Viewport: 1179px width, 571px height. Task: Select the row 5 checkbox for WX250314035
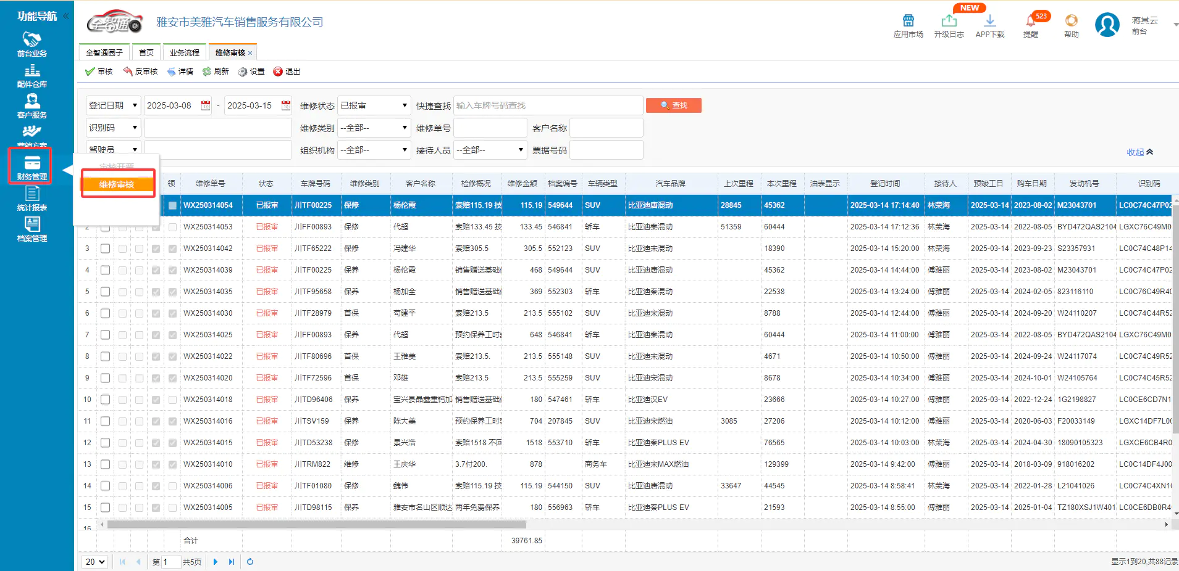[x=106, y=292]
